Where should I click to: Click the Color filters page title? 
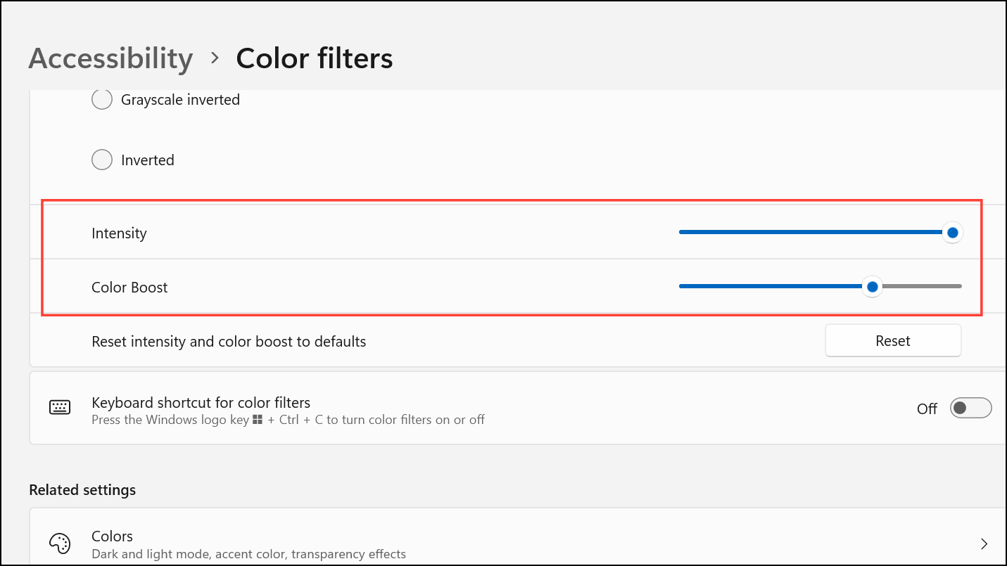click(x=315, y=58)
